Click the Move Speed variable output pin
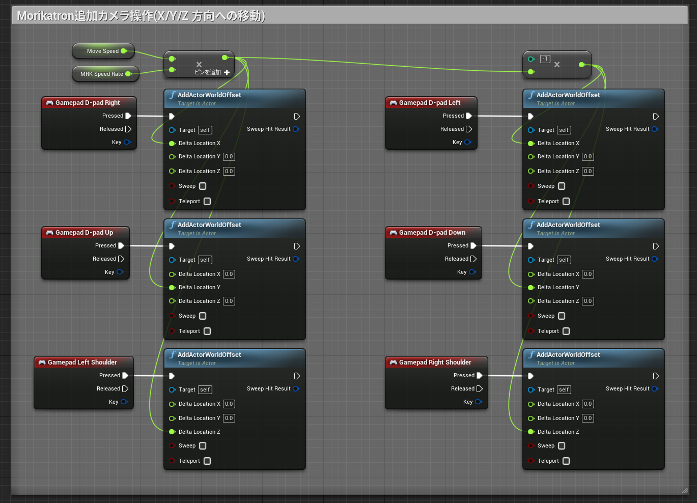The image size is (697, 503). tap(123, 51)
